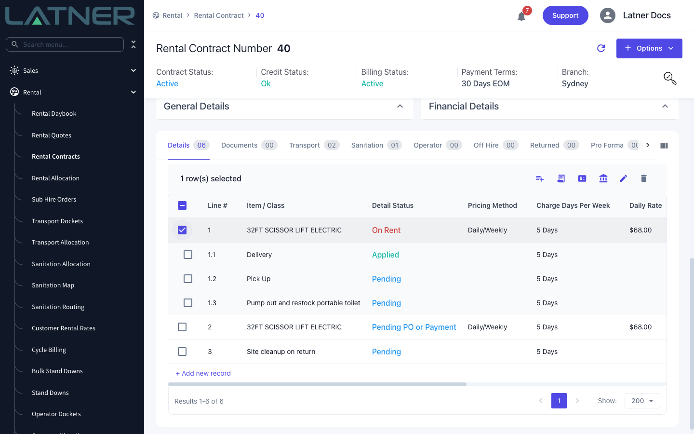Delete selected row with trash icon
Screen dimensions: 694x434
pyautogui.click(x=643, y=178)
